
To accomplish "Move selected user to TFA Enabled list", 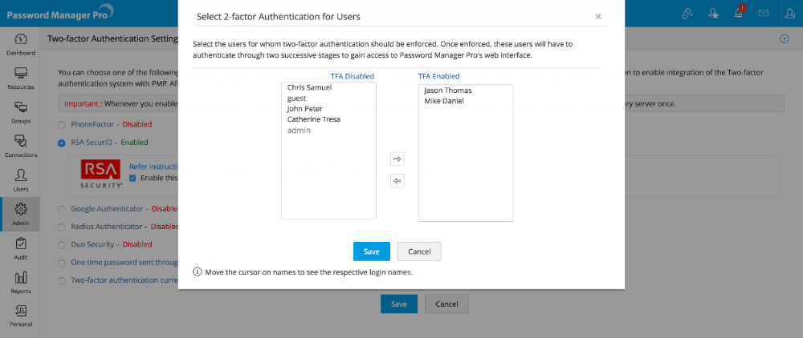I will 397,159.
